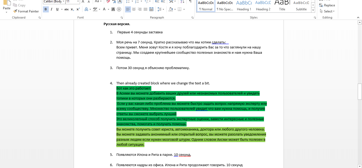Increase paragraph indent
362x168 pixels.
(162, 1)
